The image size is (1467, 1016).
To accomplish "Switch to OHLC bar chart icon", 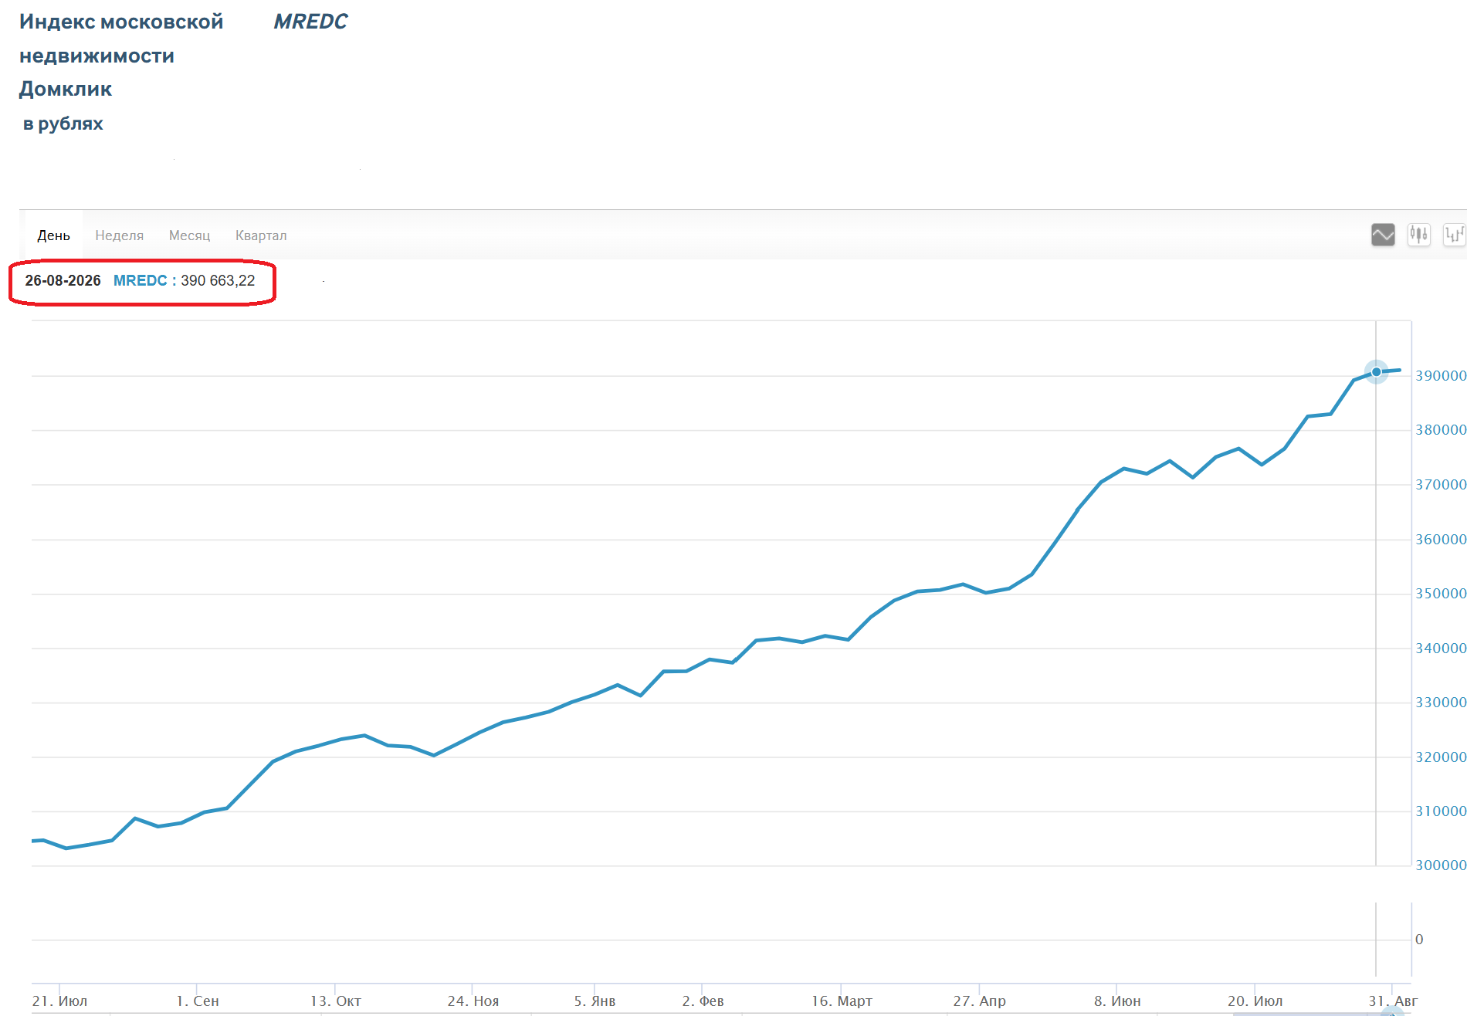I will [1455, 234].
